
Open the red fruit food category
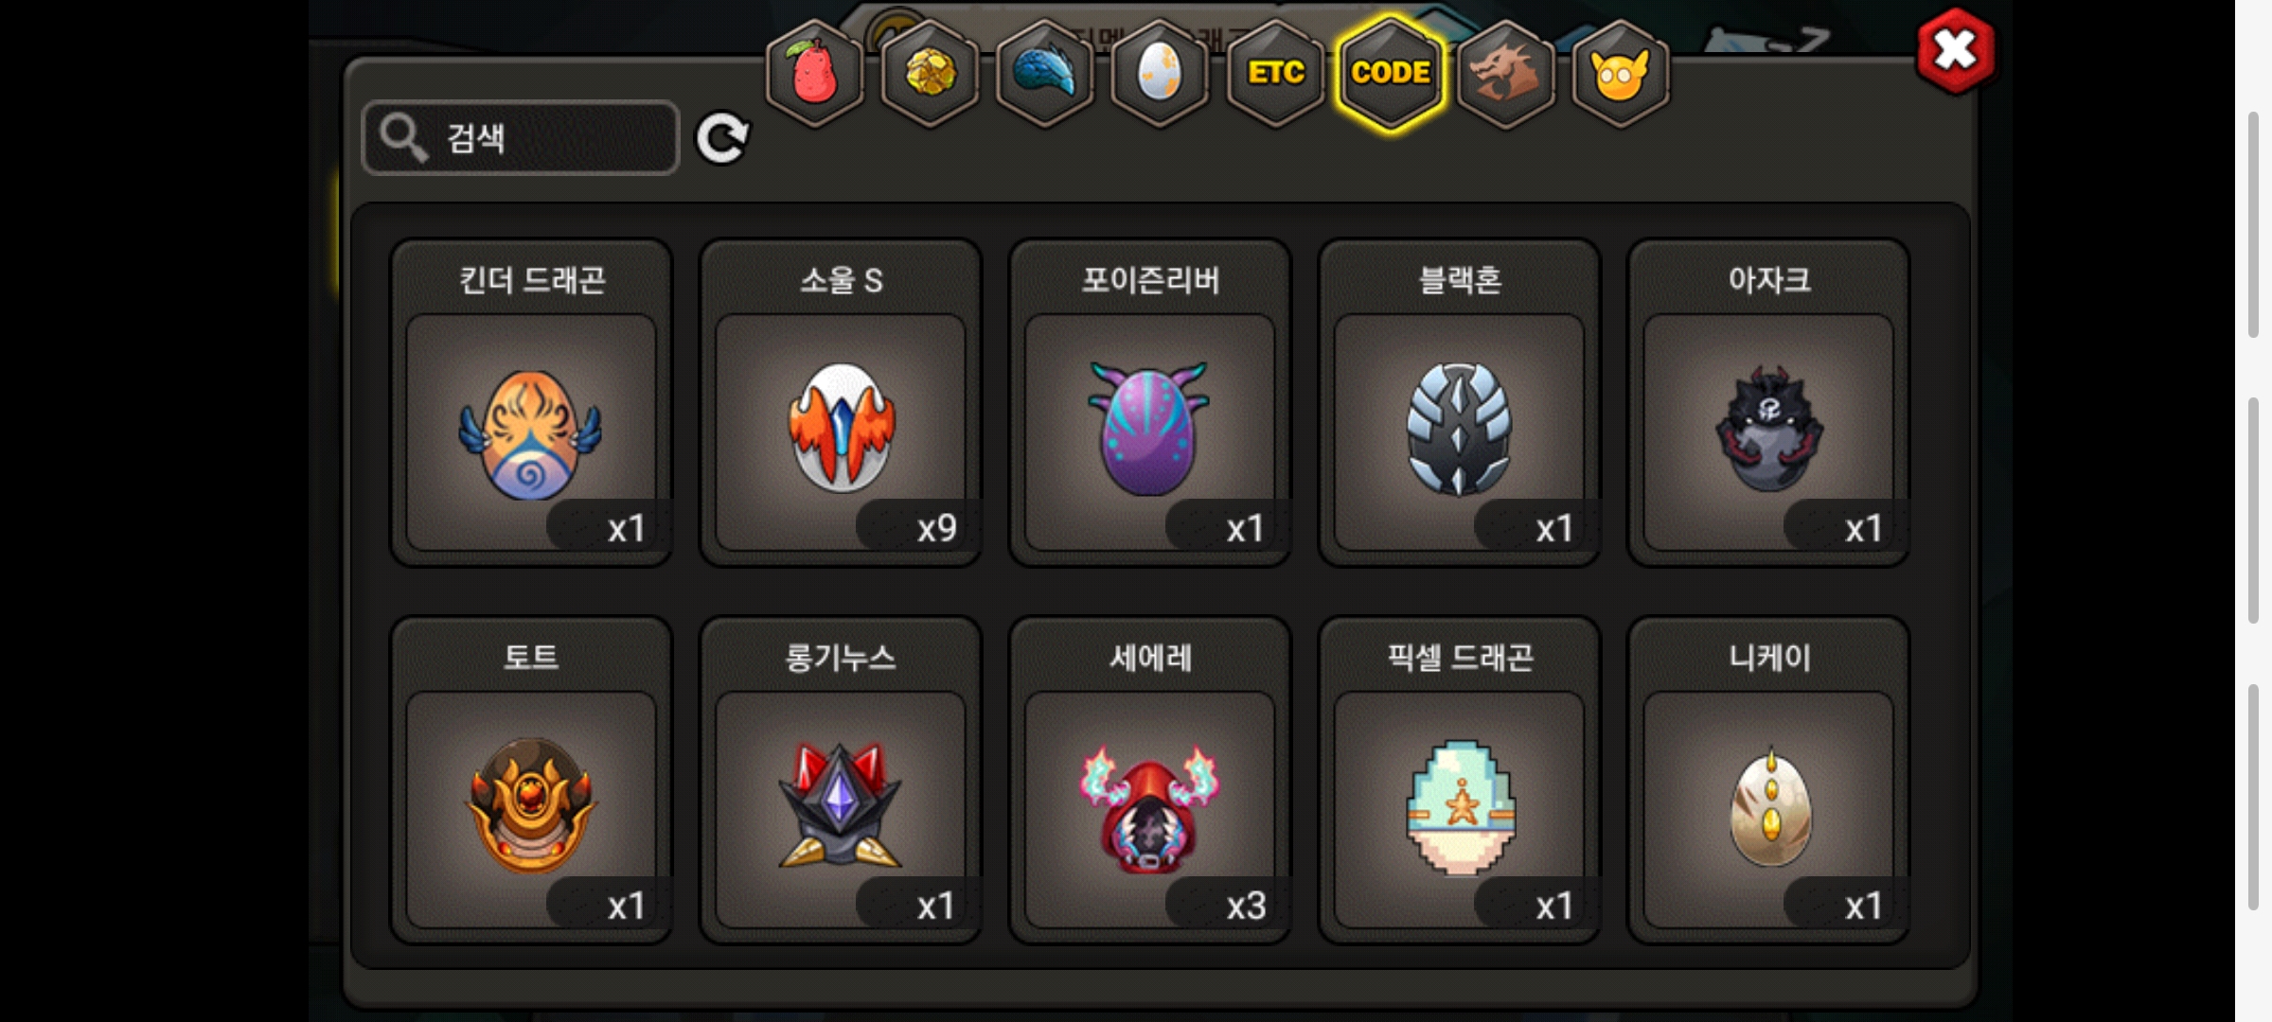pyautogui.click(x=814, y=74)
